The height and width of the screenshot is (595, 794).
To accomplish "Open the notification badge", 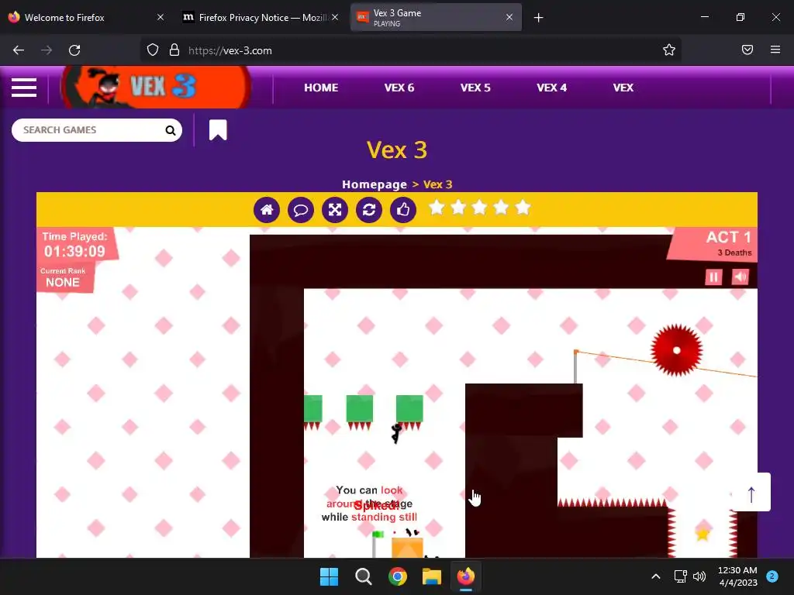I will point(772,576).
